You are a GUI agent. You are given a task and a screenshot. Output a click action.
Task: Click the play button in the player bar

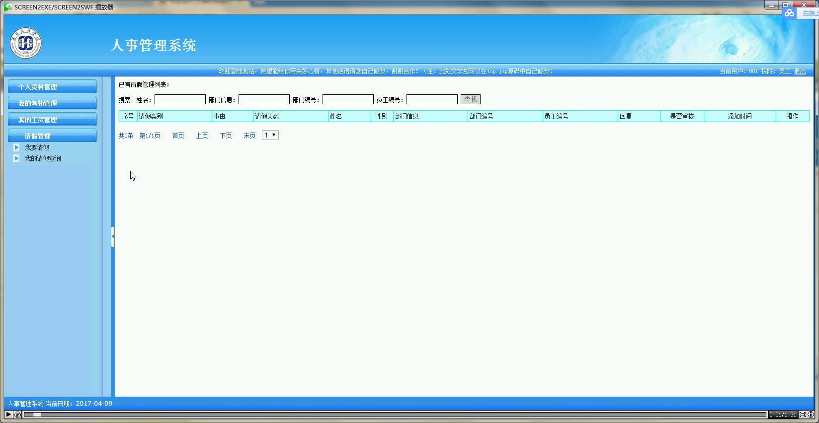click(8, 414)
